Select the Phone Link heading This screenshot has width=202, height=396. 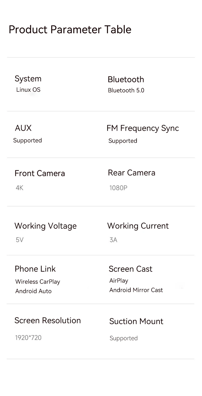[35, 269]
